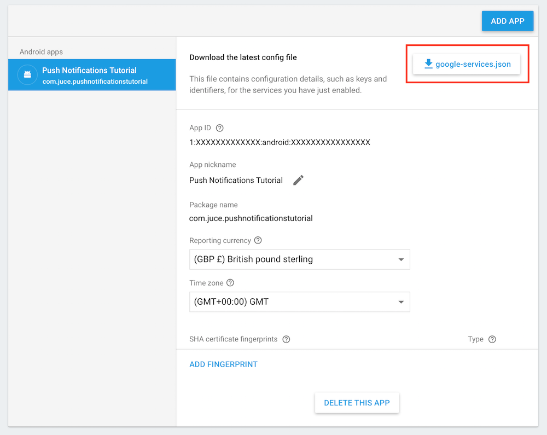Click the Android robot icon in the sidebar

pyautogui.click(x=27, y=74)
